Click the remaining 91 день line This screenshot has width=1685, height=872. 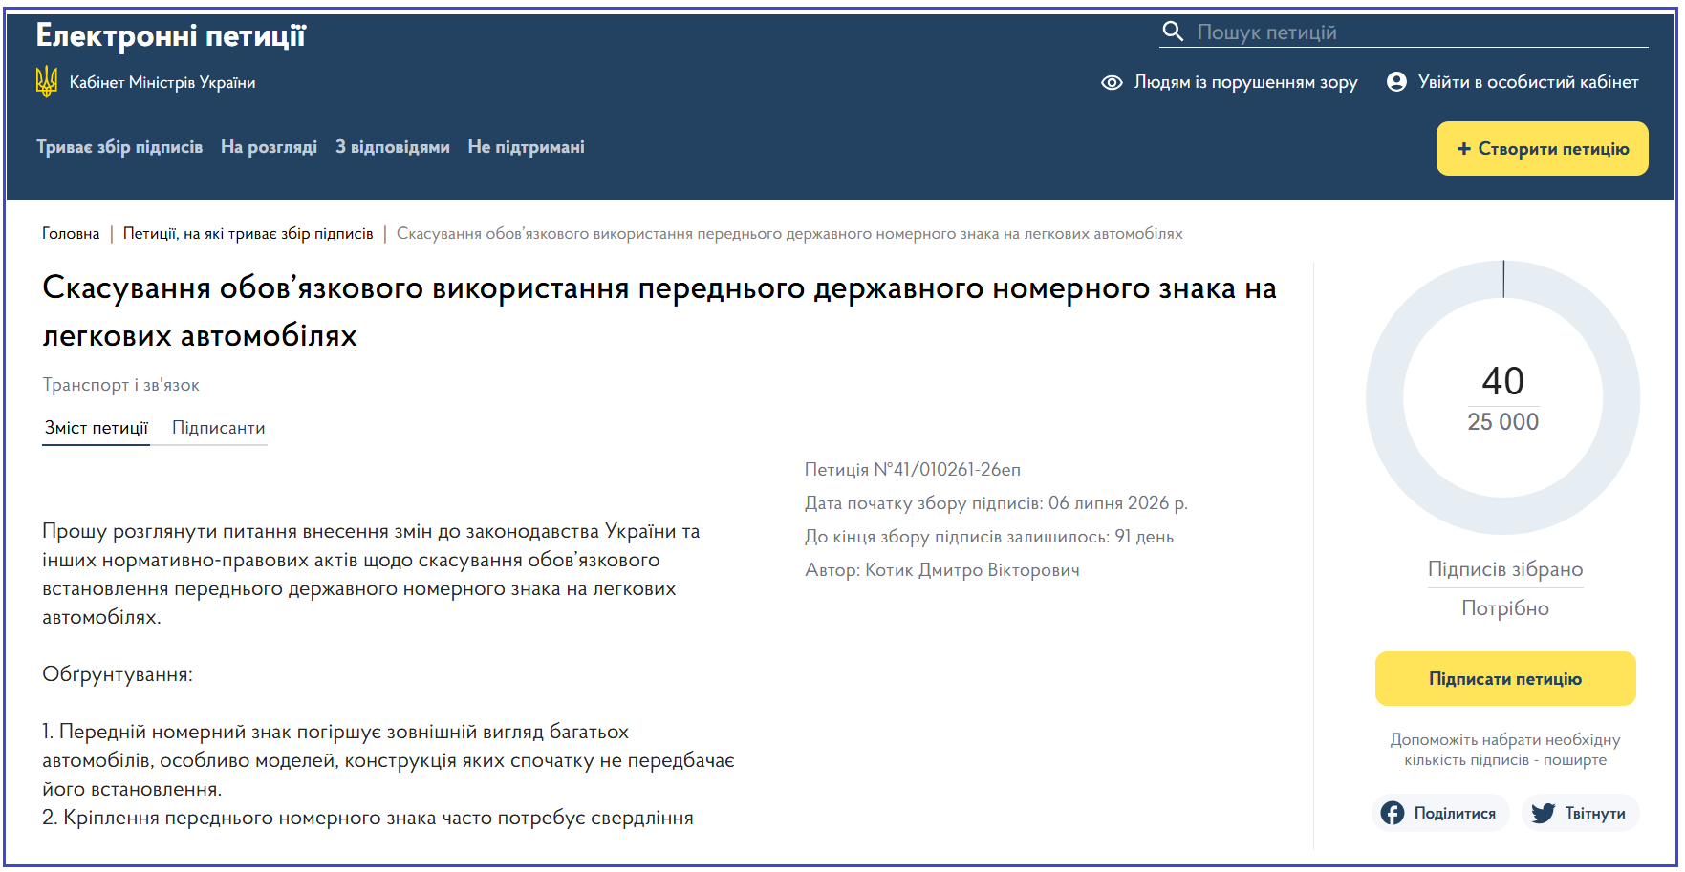989,537
